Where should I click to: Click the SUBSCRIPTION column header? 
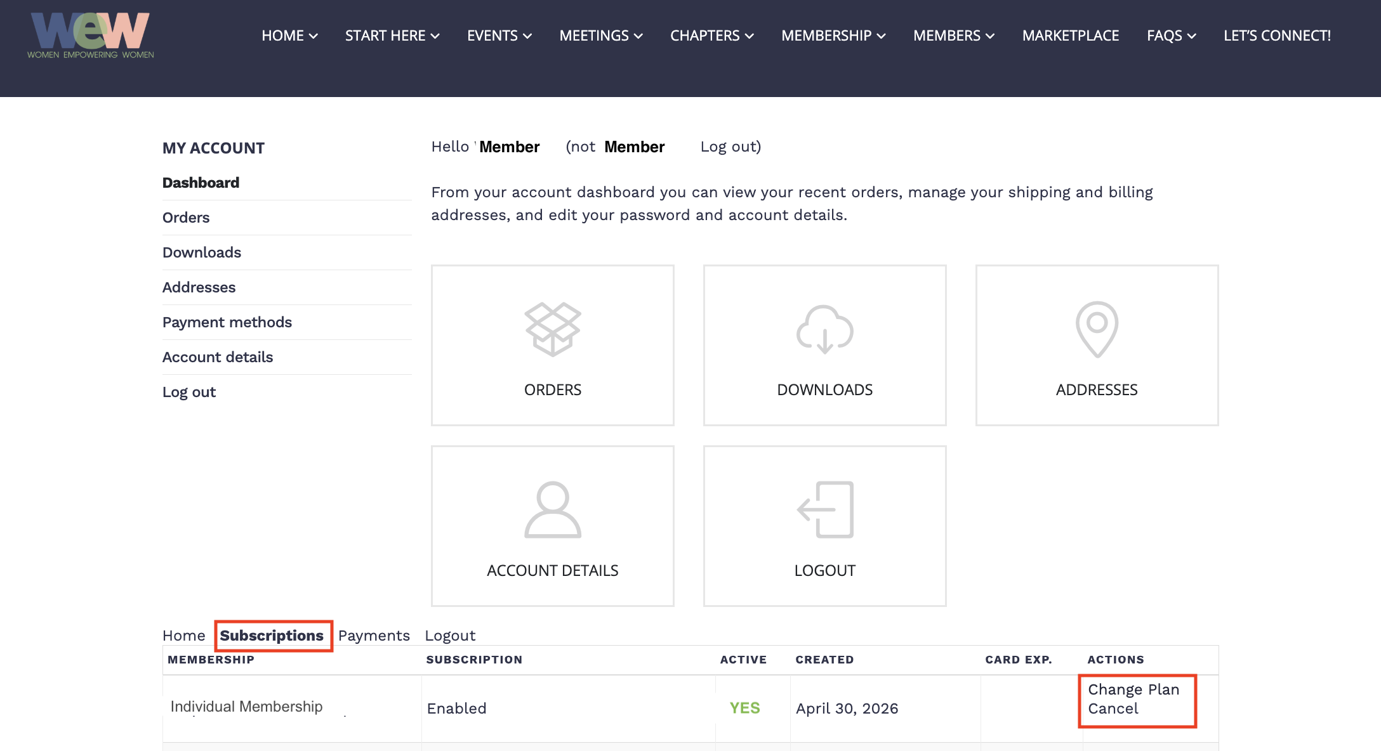pos(474,660)
